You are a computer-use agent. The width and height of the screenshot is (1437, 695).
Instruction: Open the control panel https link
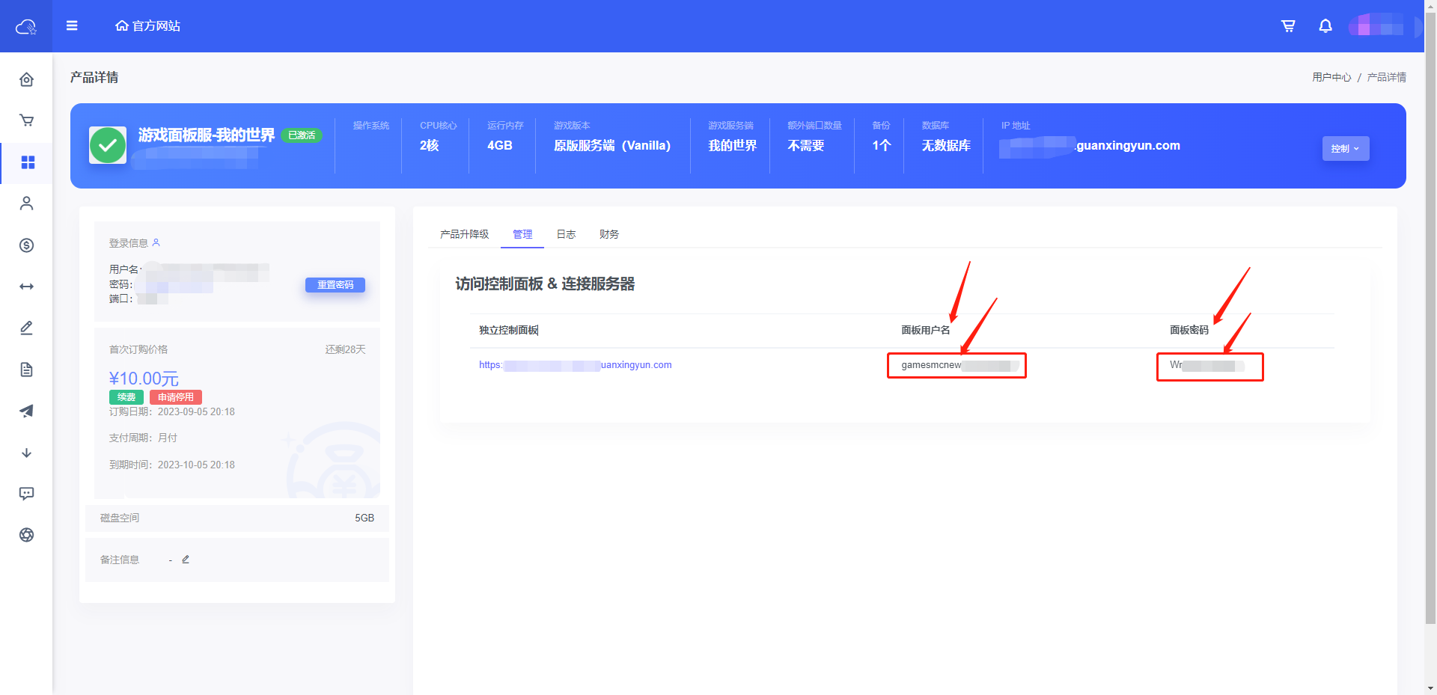pos(575,365)
